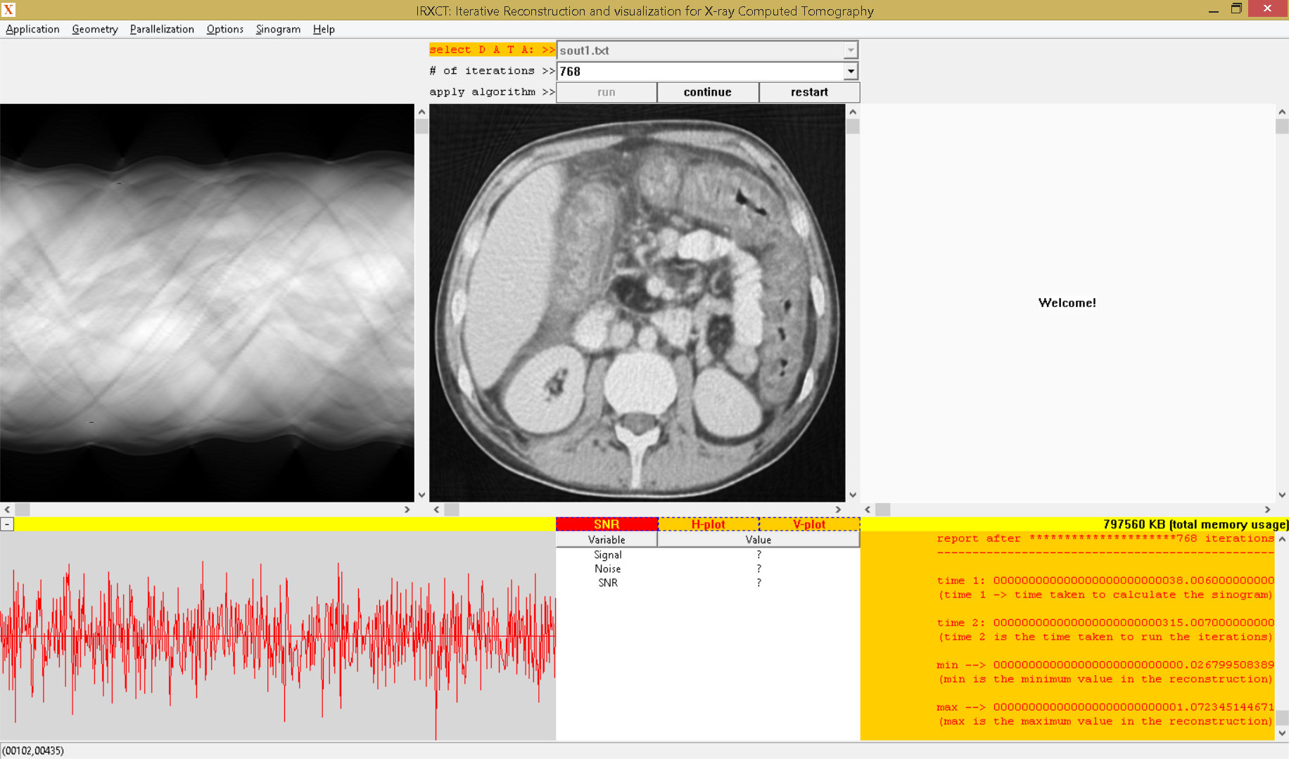Click the 'max -->' value in report

tap(1134, 707)
